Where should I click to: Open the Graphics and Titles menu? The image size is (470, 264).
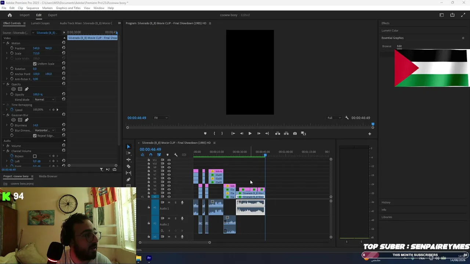point(68,8)
